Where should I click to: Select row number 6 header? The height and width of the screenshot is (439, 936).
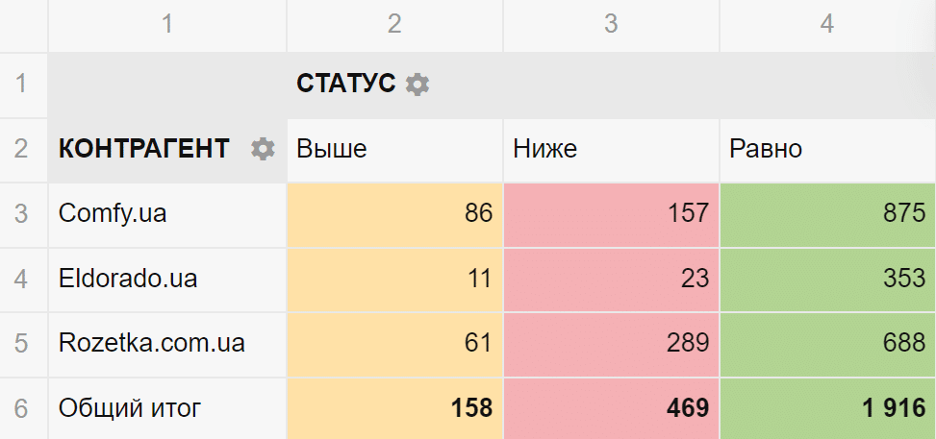23,408
